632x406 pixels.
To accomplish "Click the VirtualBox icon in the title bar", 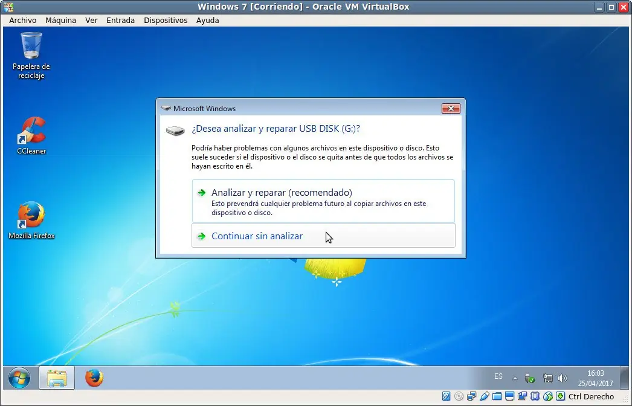I will (x=8, y=7).
